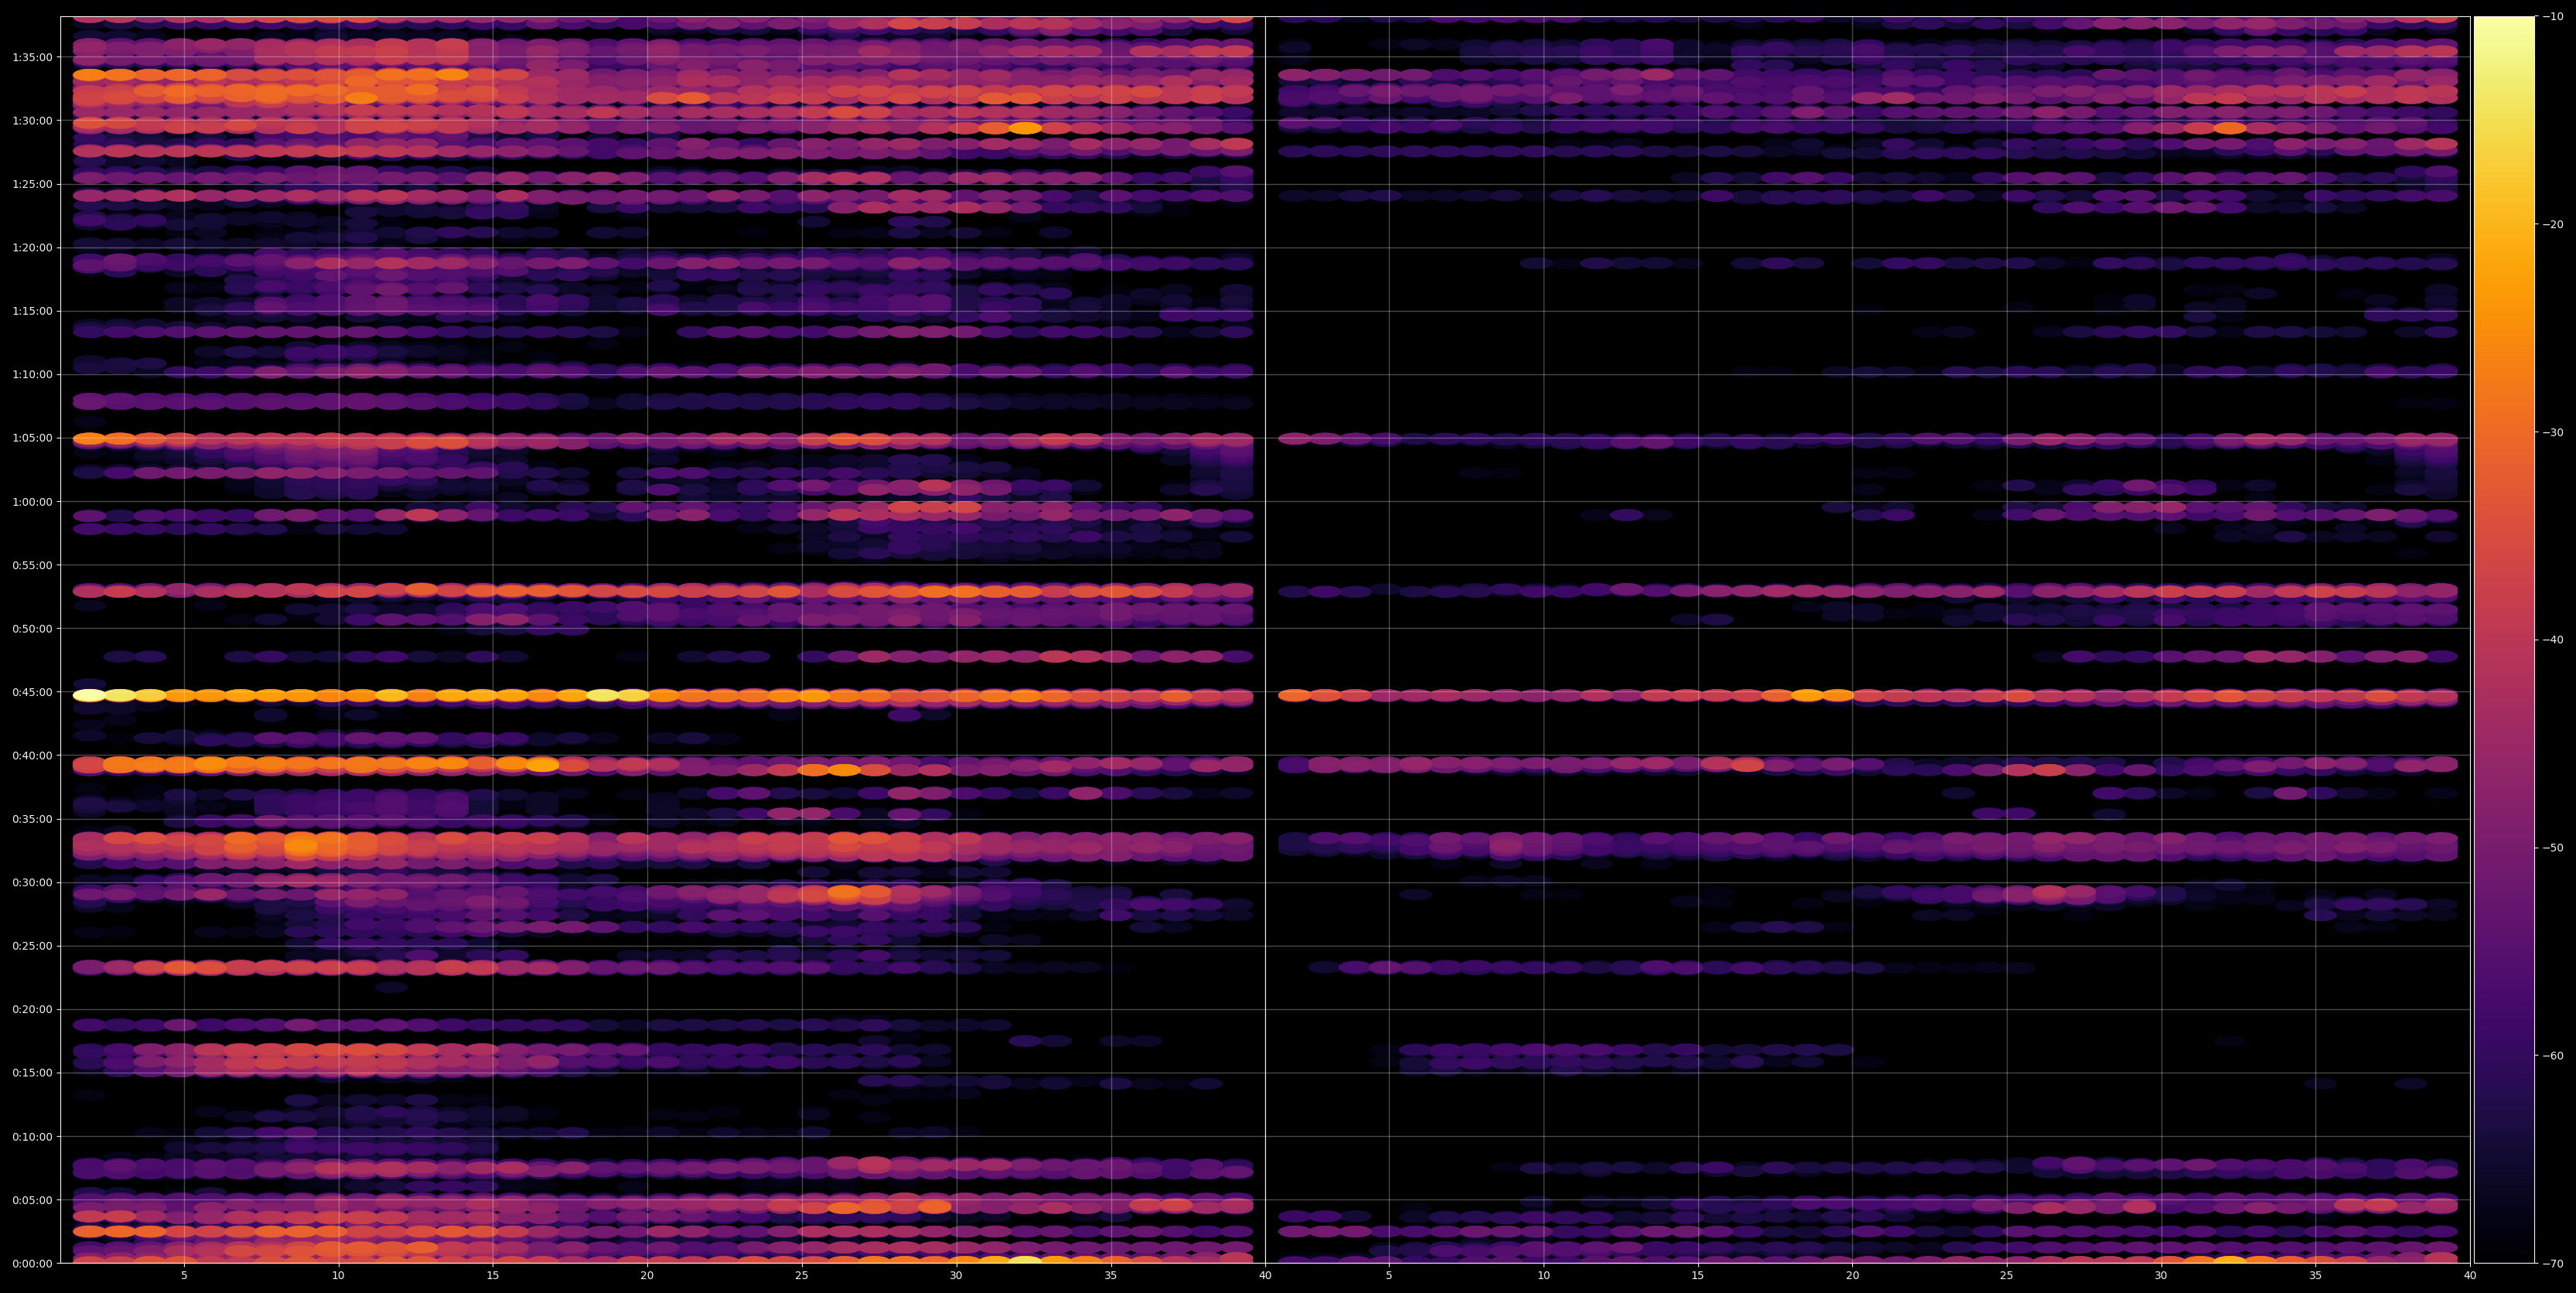The image size is (2576, 1293).
Task: Click the 1:35:00 y-axis tick label
Action: [x=32, y=57]
